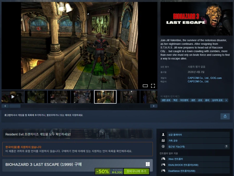The width and height of the screenshot is (234, 176).
Task: Open the DualSense 컨트롤러(USB) entry
Action: pos(181,171)
